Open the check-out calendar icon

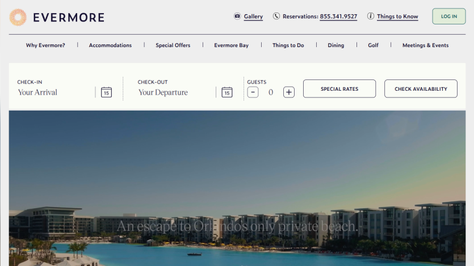tap(227, 92)
